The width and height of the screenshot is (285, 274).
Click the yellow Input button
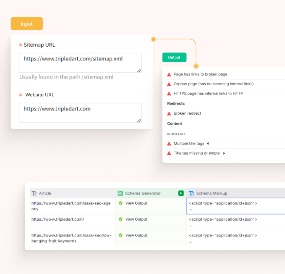pos(27,24)
